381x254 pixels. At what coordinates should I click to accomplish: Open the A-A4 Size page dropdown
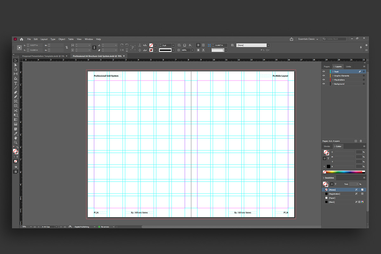(57, 227)
